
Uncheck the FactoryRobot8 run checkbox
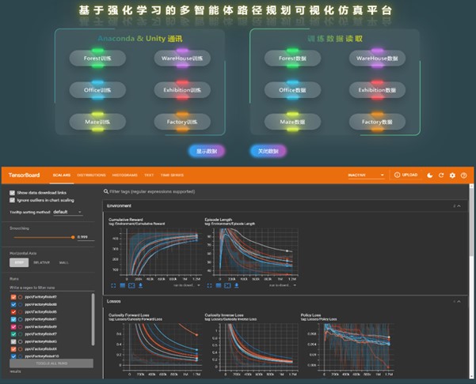click(13, 304)
